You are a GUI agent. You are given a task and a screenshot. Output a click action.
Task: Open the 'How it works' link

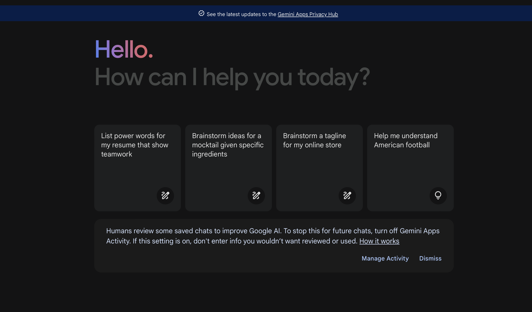coord(379,241)
